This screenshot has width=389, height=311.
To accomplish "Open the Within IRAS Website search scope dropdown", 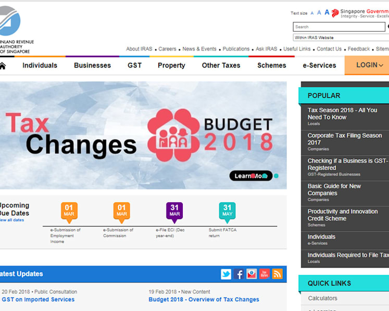I will [341, 37].
